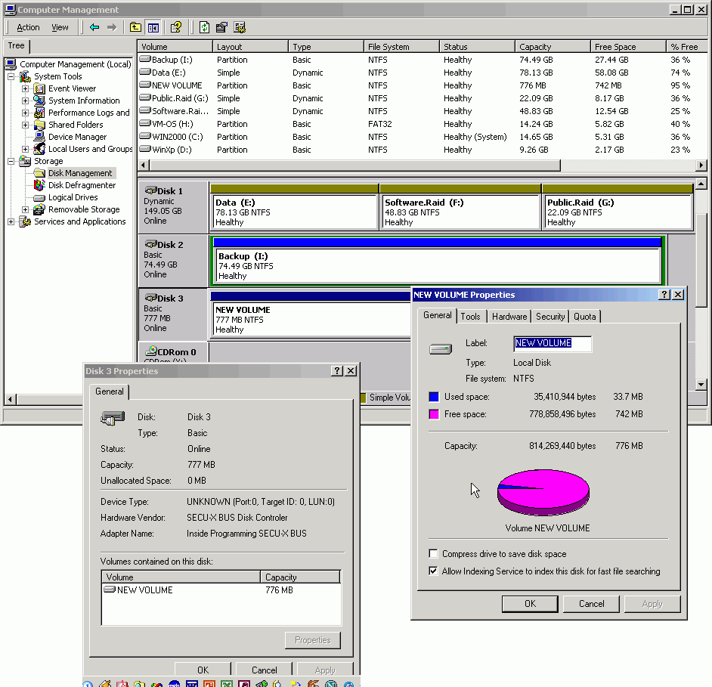
Task: Expand the Event Viewer tree node
Action: point(25,88)
